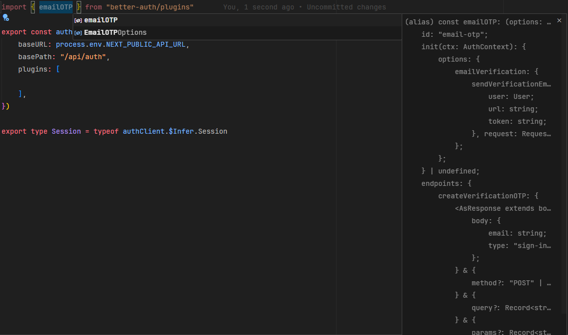Select the emailOTP autocomplete suggestion label
Screen dimensions: 568x335
(x=101, y=20)
